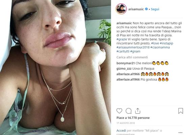Open the #grazie hashtag
The height and width of the screenshot is (135, 184).
pyautogui.click(x=122, y=39)
